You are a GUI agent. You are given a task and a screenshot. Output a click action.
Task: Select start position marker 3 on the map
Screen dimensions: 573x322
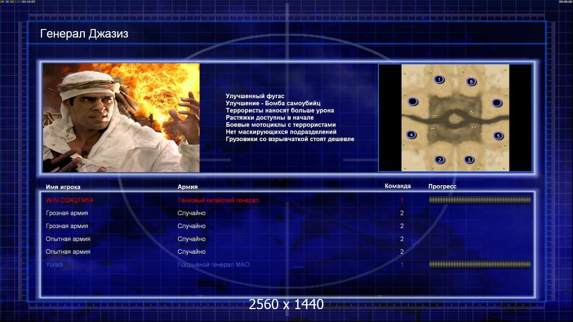click(x=469, y=159)
